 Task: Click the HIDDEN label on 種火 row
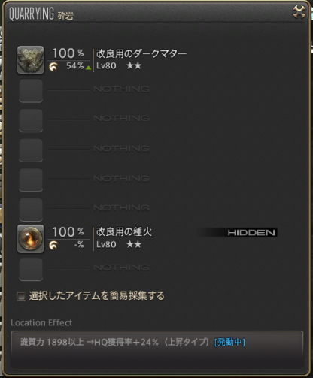[x=251, y=233]
